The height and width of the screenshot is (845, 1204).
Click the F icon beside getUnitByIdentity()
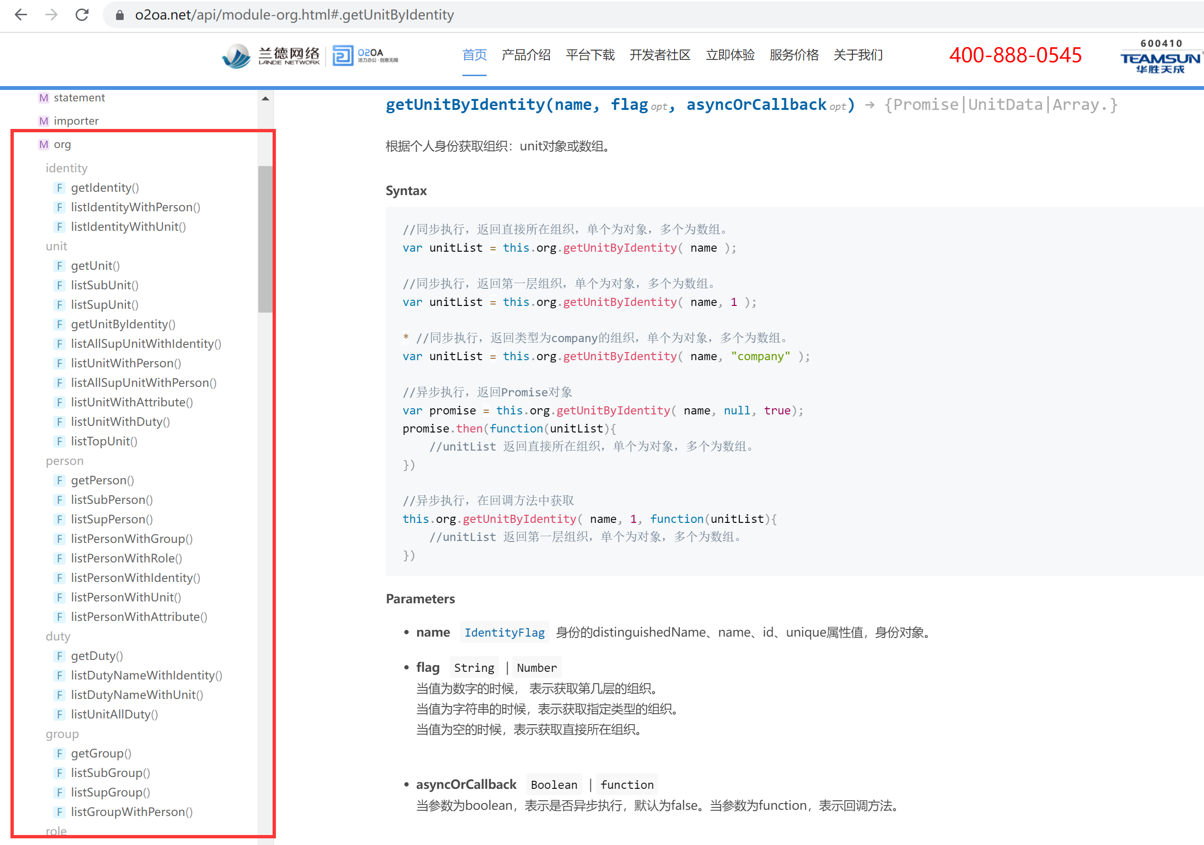(59, 324)
